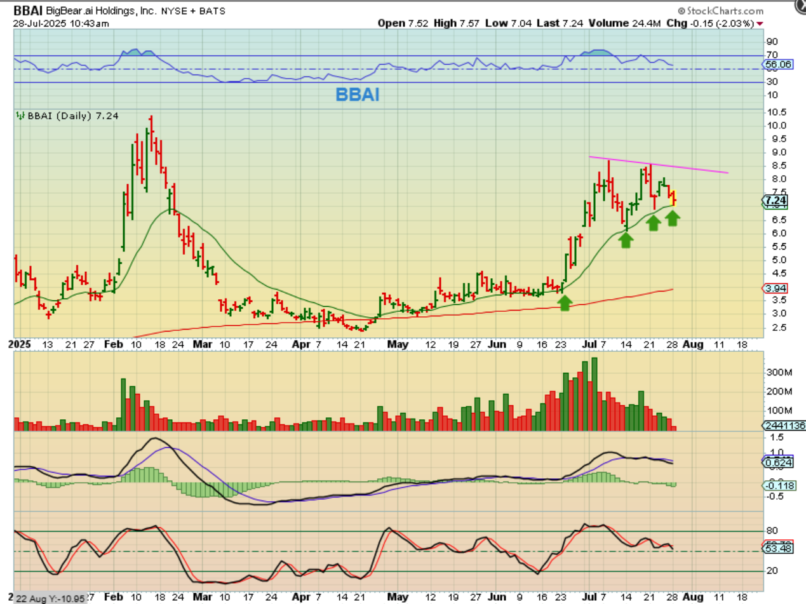Click the MACD value 0.624 tag
This screenshot has height=604, width=806.
(x=776, y=463)
